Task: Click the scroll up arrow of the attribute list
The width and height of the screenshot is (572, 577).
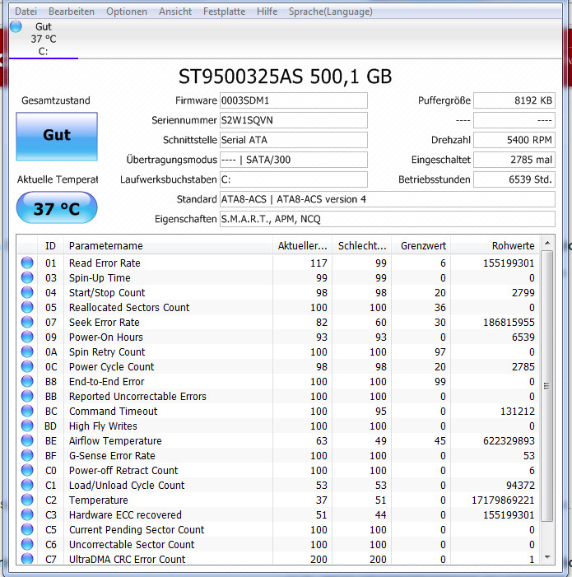Action: pyautogui.click(x=547, y=243)
